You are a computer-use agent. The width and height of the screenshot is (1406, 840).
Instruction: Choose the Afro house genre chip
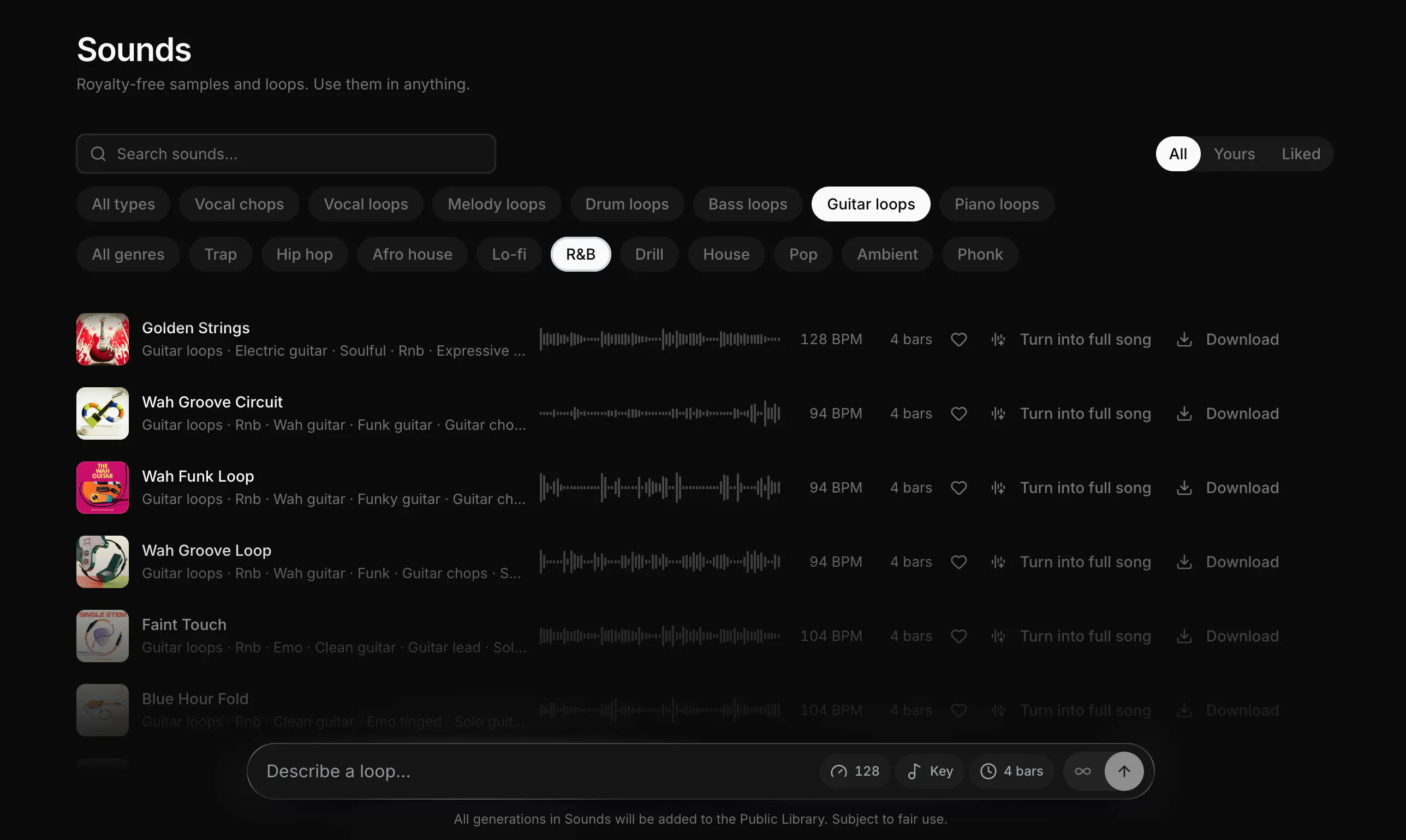412,255
